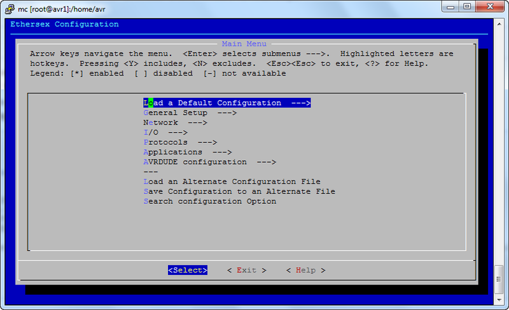The width and height of the screenshot is (509, 310).
Task: Open the I/O submenu
Action: click(165, 133)
